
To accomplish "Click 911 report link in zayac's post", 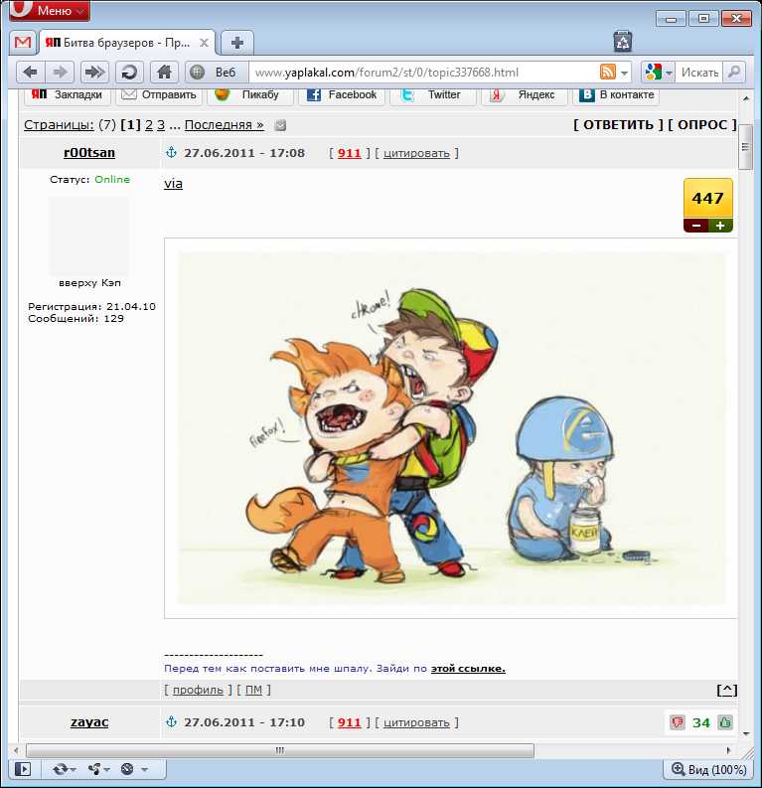I will pos(349,722).
